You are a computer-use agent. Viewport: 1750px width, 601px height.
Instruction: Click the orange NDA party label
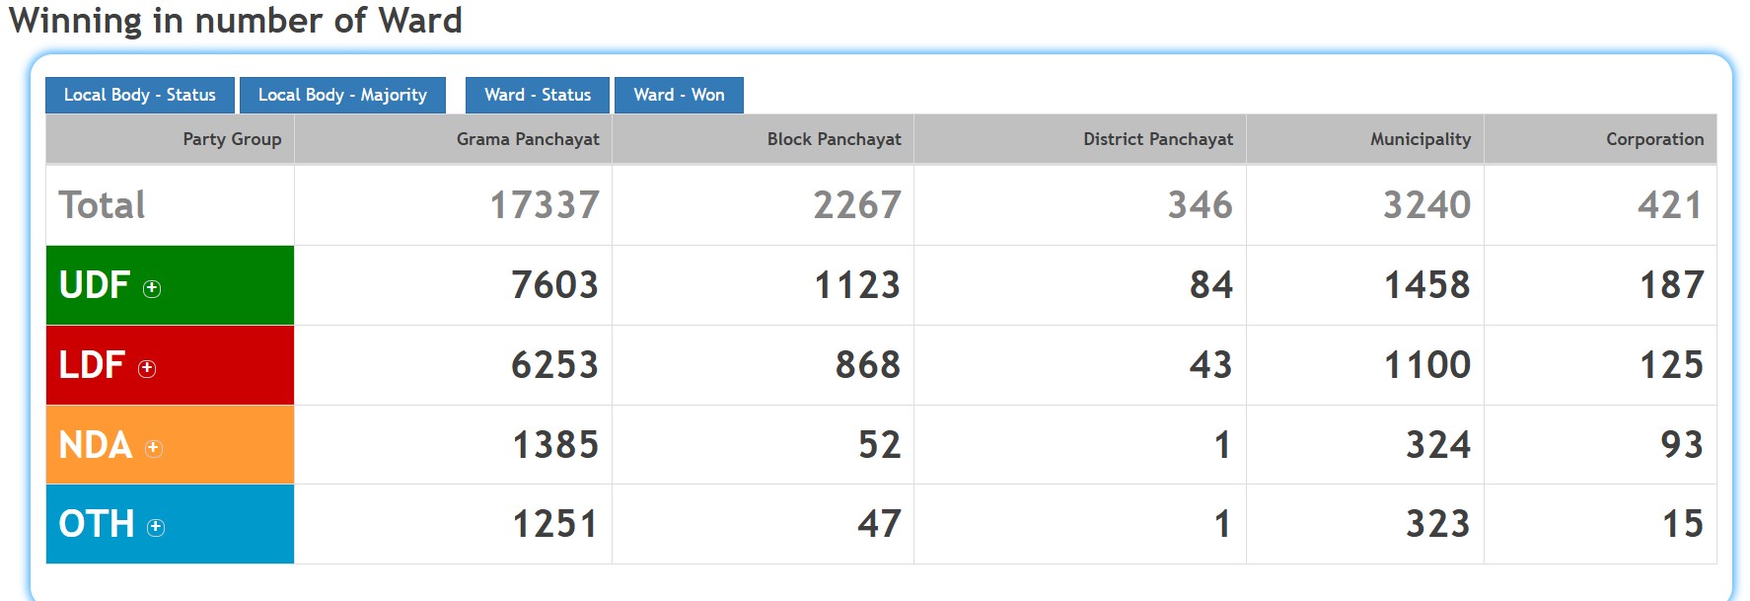[x=96, y=445]
